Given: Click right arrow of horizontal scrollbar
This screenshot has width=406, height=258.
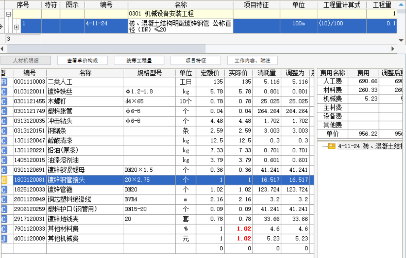Looking at the screenshot, I should [x=393, y=49].
